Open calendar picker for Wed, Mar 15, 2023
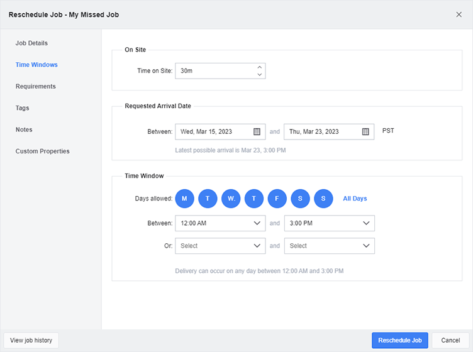Viewport: 473px width, 352px height. 257,132
